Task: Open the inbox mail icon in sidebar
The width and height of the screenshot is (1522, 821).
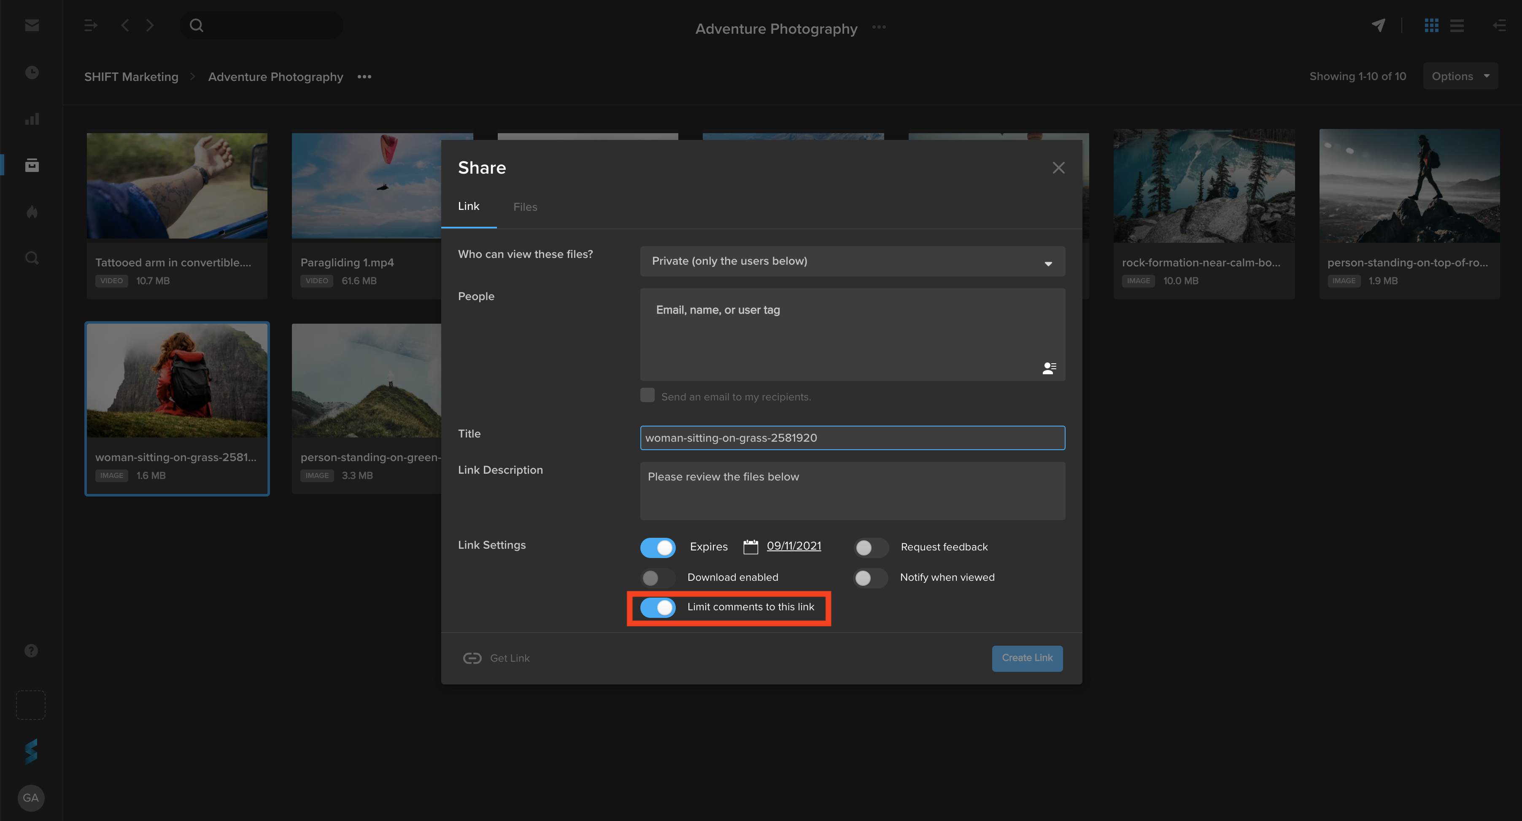Action: 32,25
